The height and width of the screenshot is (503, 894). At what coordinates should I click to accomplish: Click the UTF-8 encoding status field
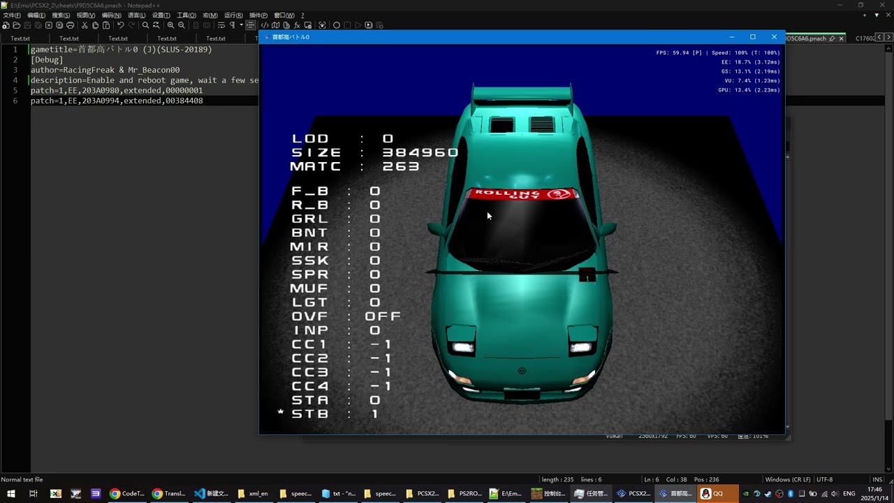(x=824, y=479)
